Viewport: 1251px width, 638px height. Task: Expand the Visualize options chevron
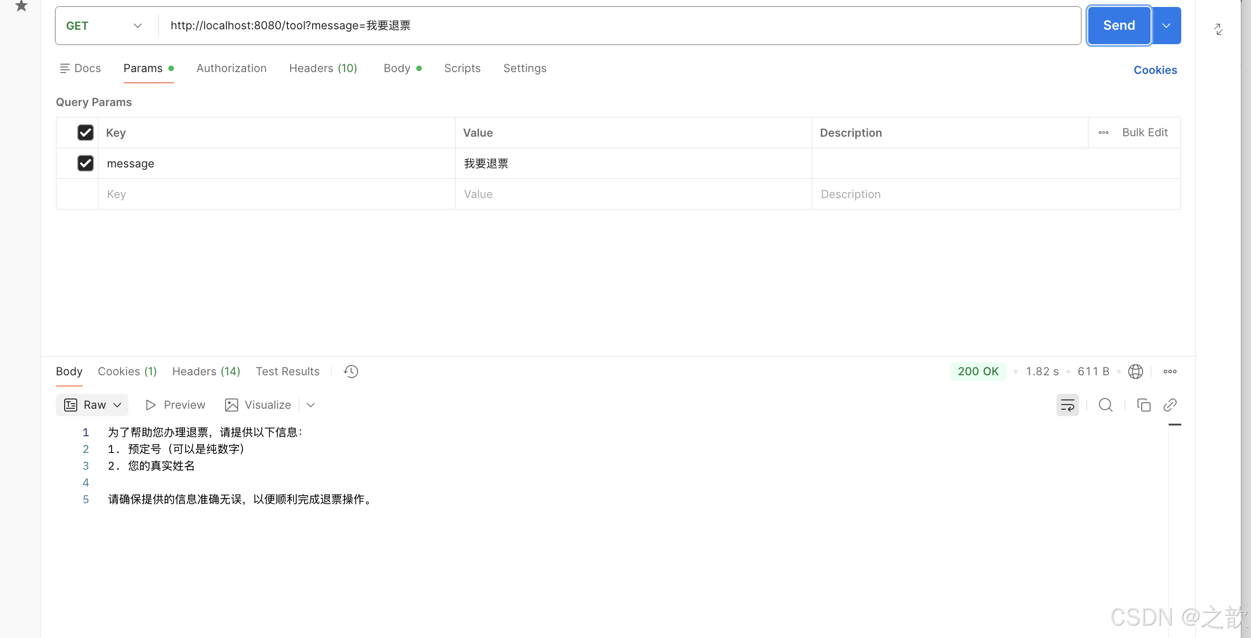[x=311, y=405]
